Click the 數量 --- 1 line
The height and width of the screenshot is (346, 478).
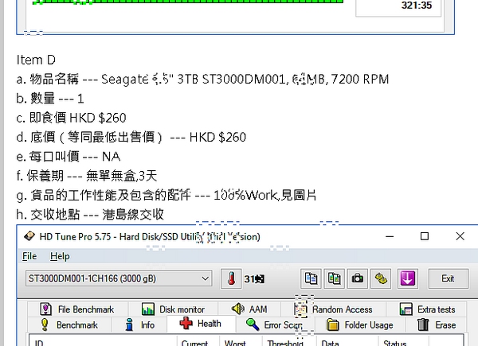click(x=50, y=99)
